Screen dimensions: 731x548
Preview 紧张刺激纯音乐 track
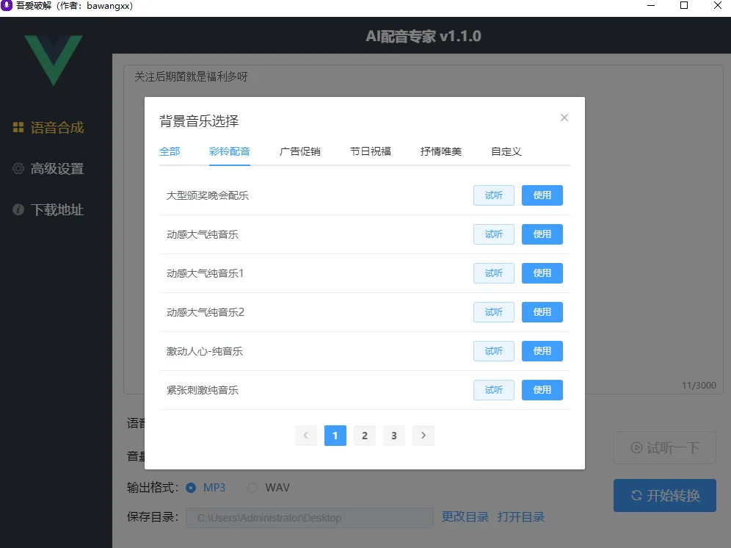coord(494,390)
